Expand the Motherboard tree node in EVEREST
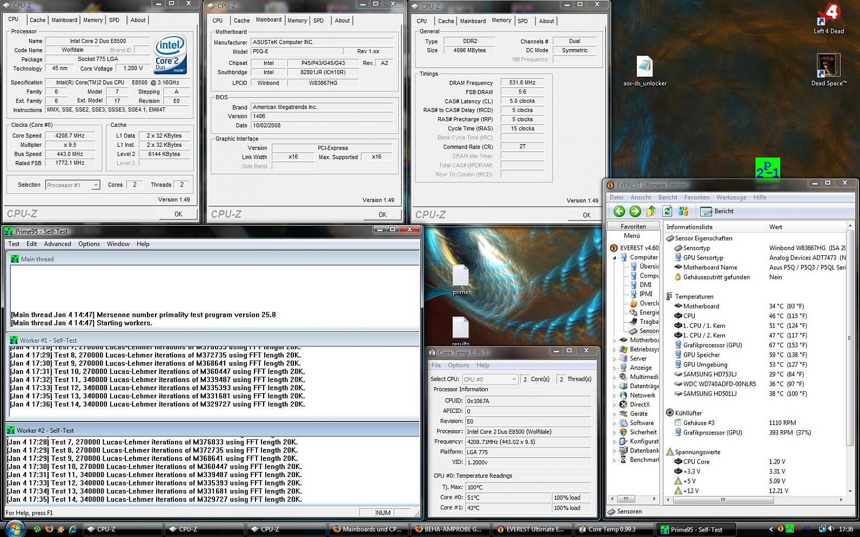Screen dimensions: 860x537 click(614, 340)
